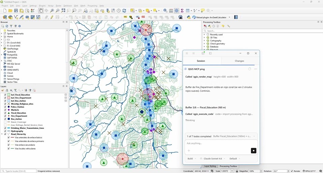Open the Temporal Controller clock icon
This screenshot has width=323, height=173.
119,10
